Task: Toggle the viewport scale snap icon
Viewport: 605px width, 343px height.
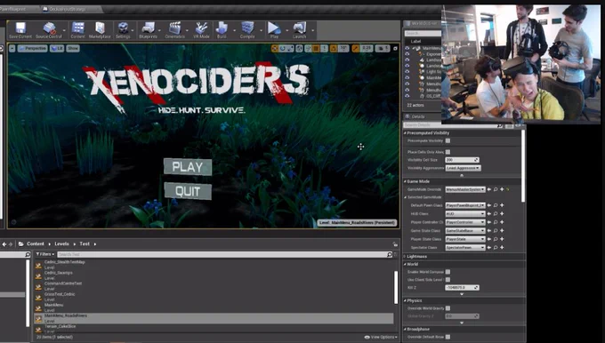Action: pos(355,49)
